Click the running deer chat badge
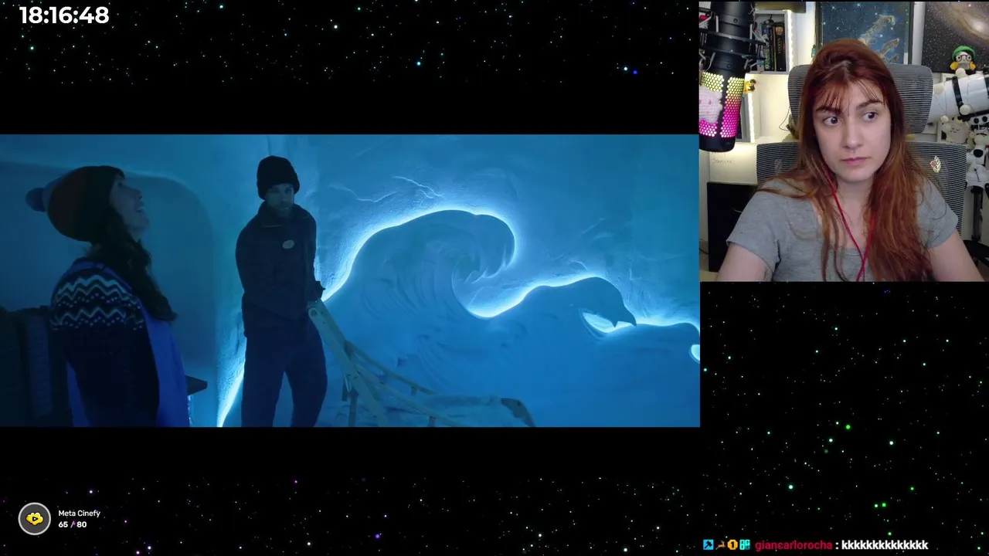989x556 pixels. [x=721, y=545]
